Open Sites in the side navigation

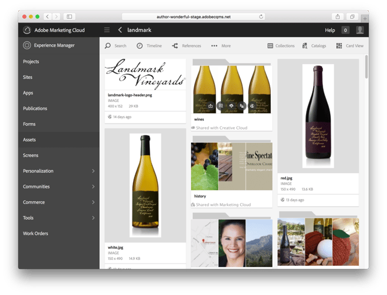click(x=59, y=77)
